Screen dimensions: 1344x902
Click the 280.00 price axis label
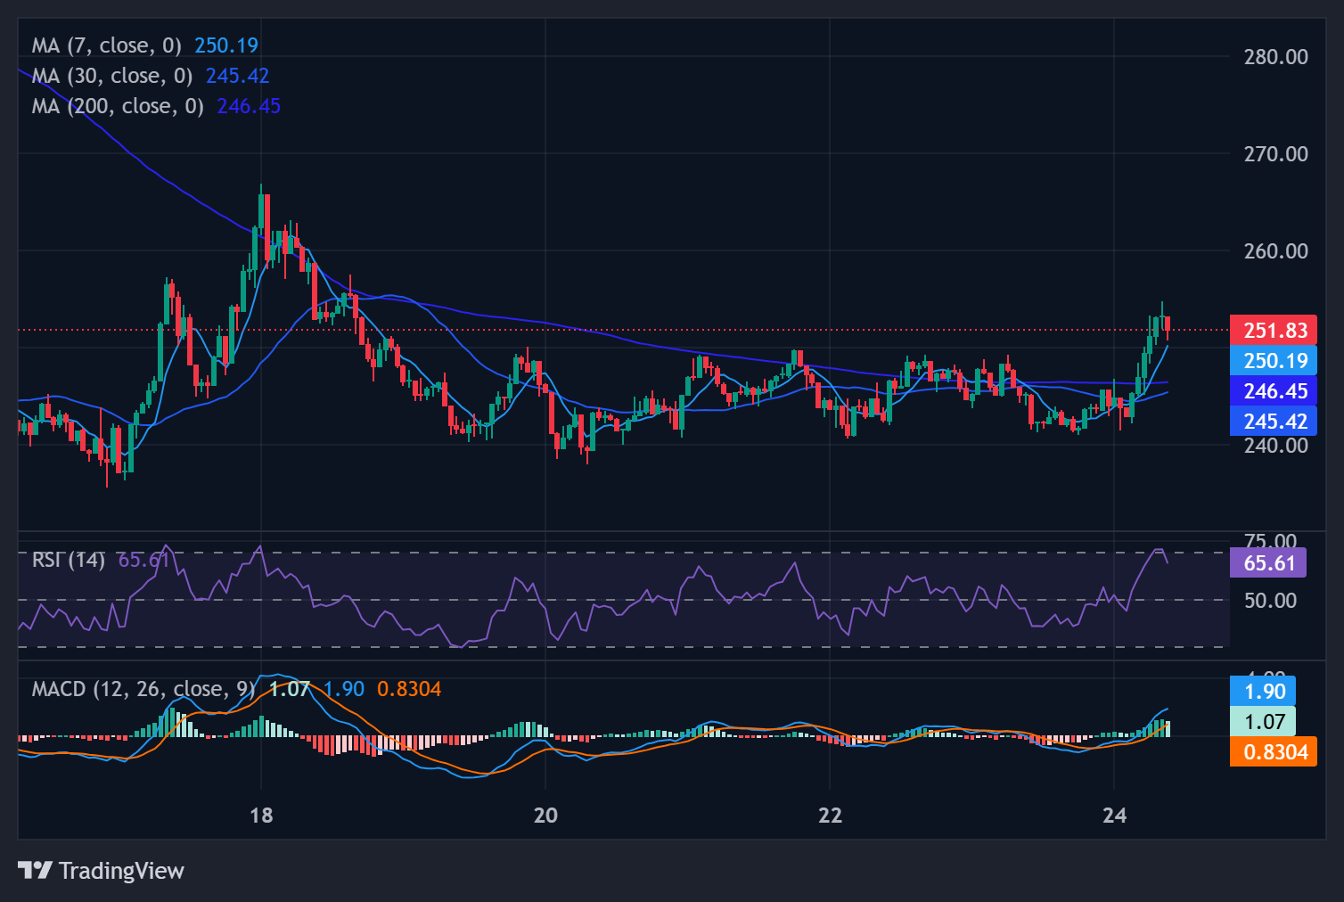click(1275, 57)
